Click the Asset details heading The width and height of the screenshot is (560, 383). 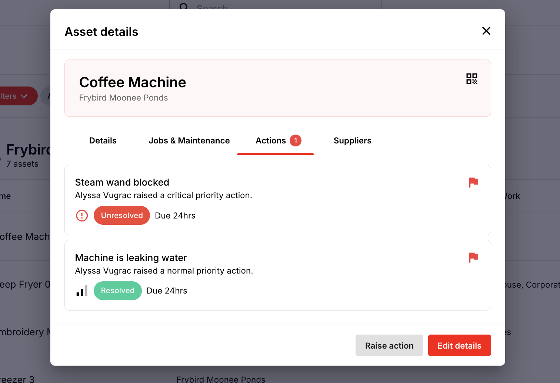point(101,32)
